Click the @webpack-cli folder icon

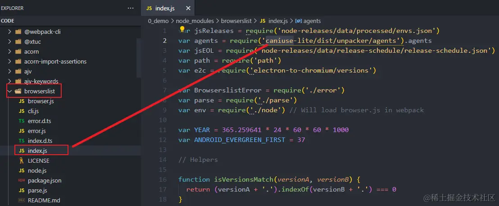tap(18, 32)
